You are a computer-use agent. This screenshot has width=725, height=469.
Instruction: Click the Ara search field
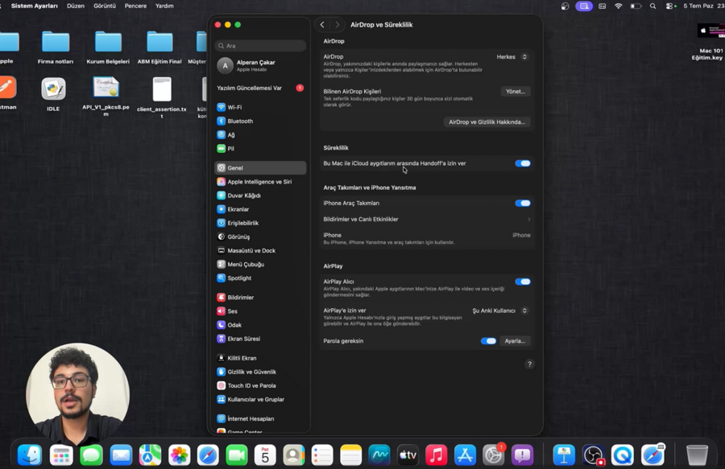click(x=260, y=46)
